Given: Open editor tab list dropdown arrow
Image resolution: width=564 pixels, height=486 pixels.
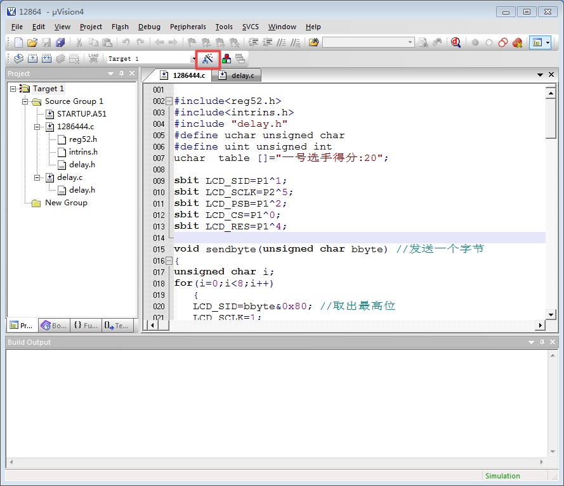Looking at the screenshot, I should (x=540, y=75).
